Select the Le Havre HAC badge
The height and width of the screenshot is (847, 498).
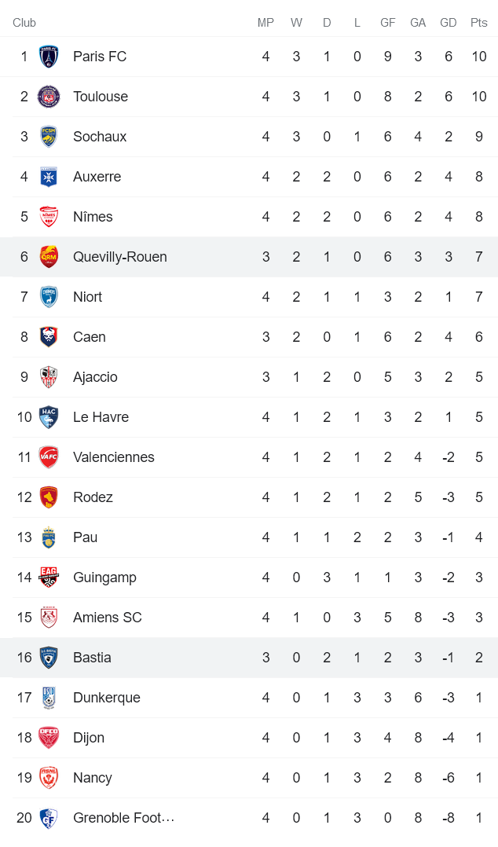click(x=49, y=416)
